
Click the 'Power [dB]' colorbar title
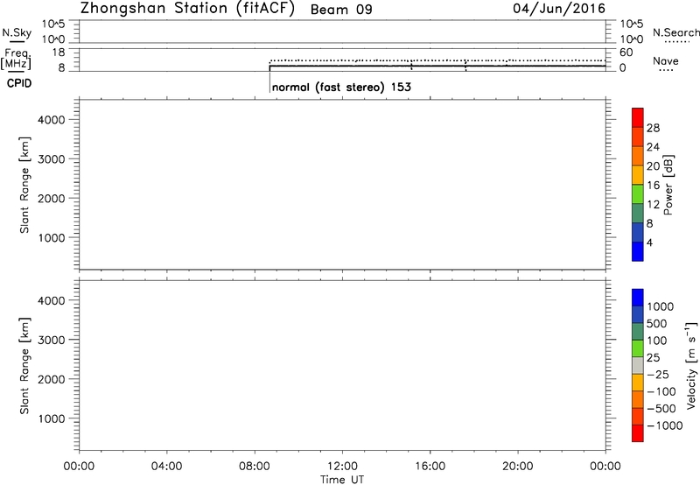tap(668, 185)
